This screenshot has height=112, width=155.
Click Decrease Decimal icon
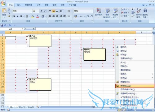pyautogui.click(x=91, y=16)
